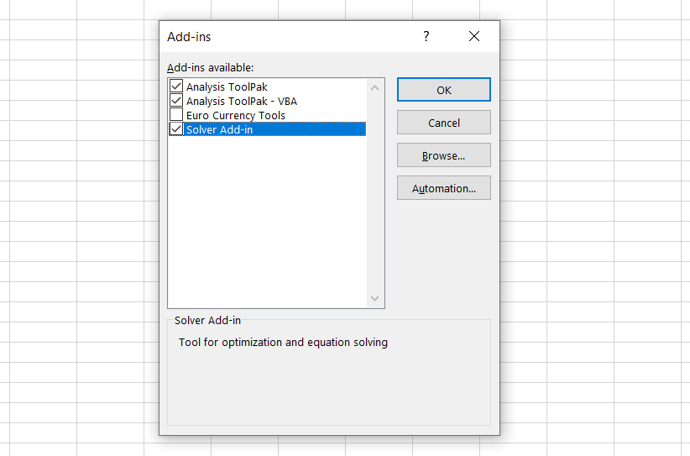Select the Analysis ToolPak list entry text
Viewport: 690px width, 456px height.
click(x=227, y=86)
